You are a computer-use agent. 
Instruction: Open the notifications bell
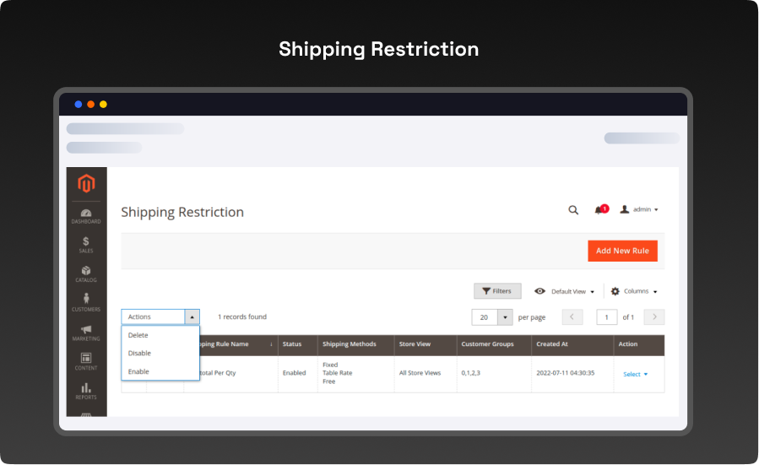click(600, 209)
